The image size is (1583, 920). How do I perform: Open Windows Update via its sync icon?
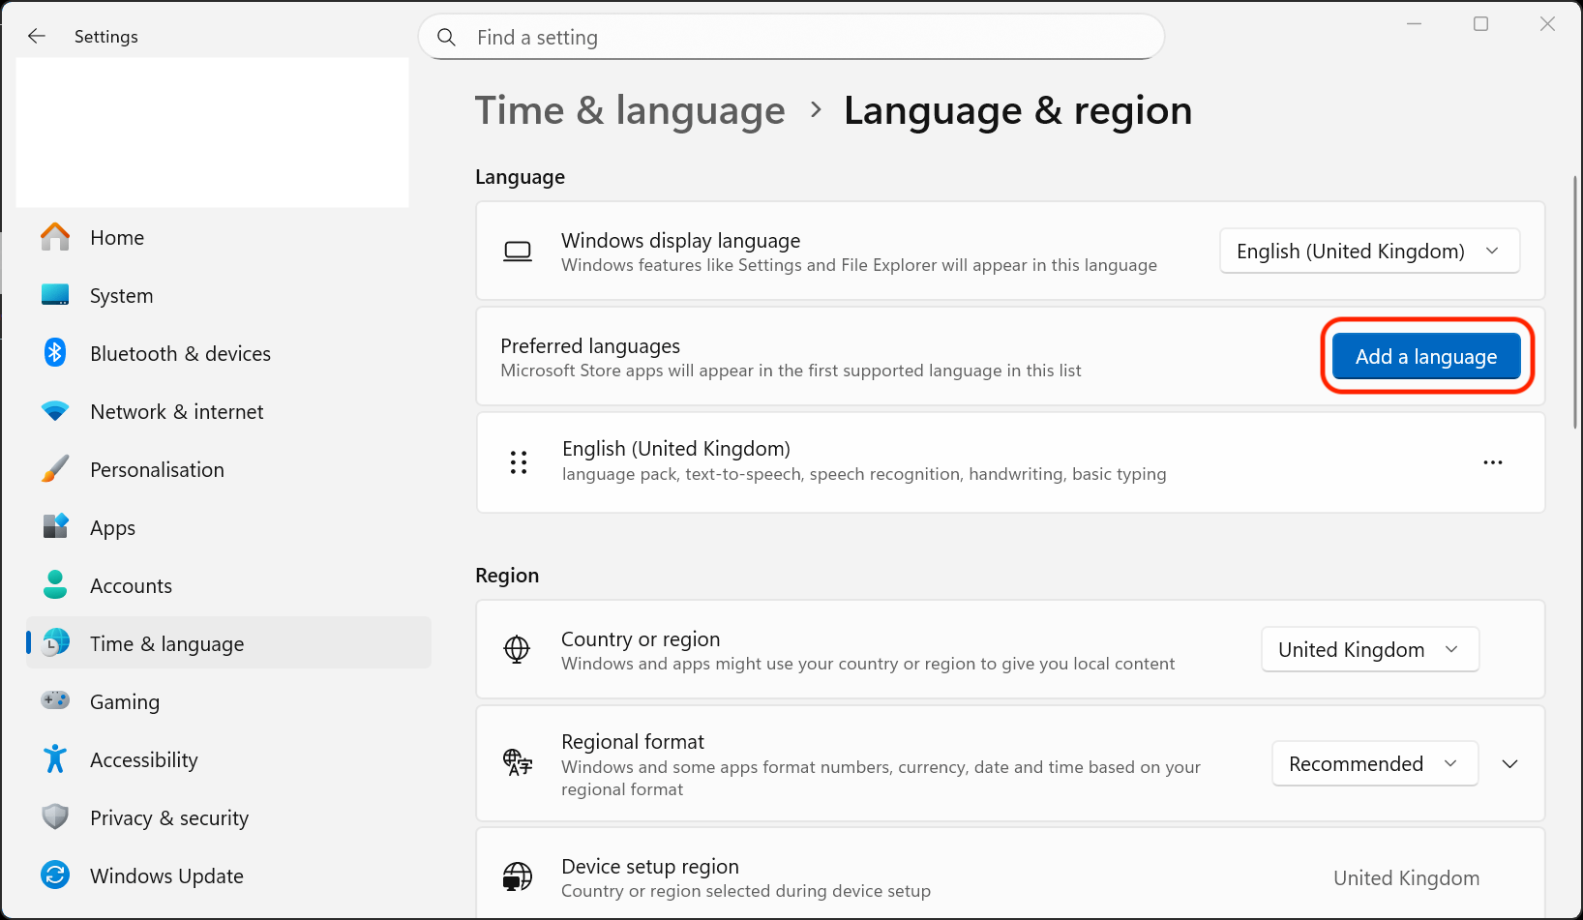(x=55, y=875)
